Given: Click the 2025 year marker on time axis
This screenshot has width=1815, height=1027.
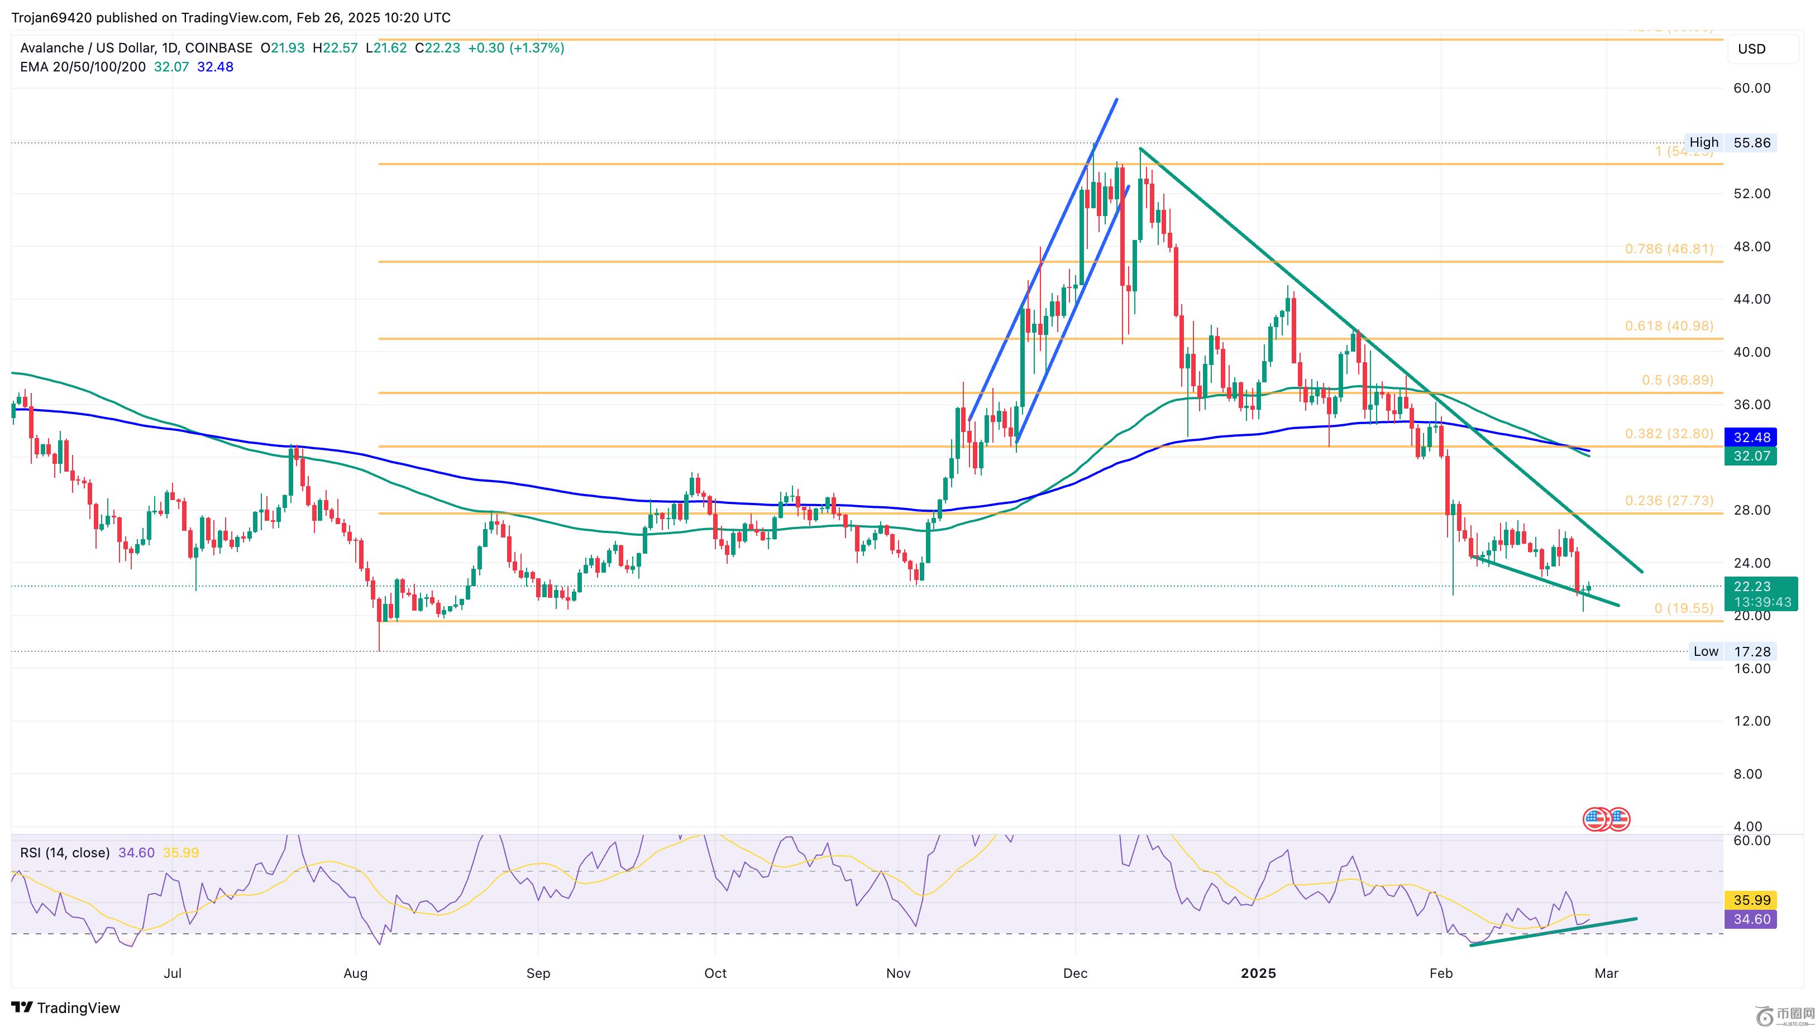Looking at the screenshot, I should pyautogui.click(x=1258, y=973).
